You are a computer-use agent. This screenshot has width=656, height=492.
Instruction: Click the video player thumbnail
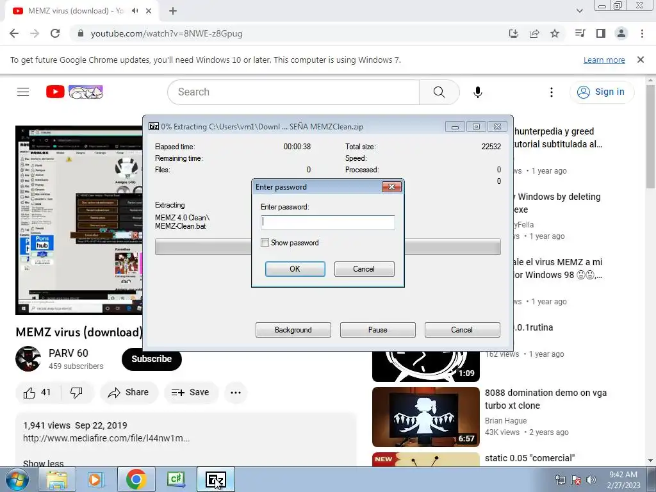point(79,220)
